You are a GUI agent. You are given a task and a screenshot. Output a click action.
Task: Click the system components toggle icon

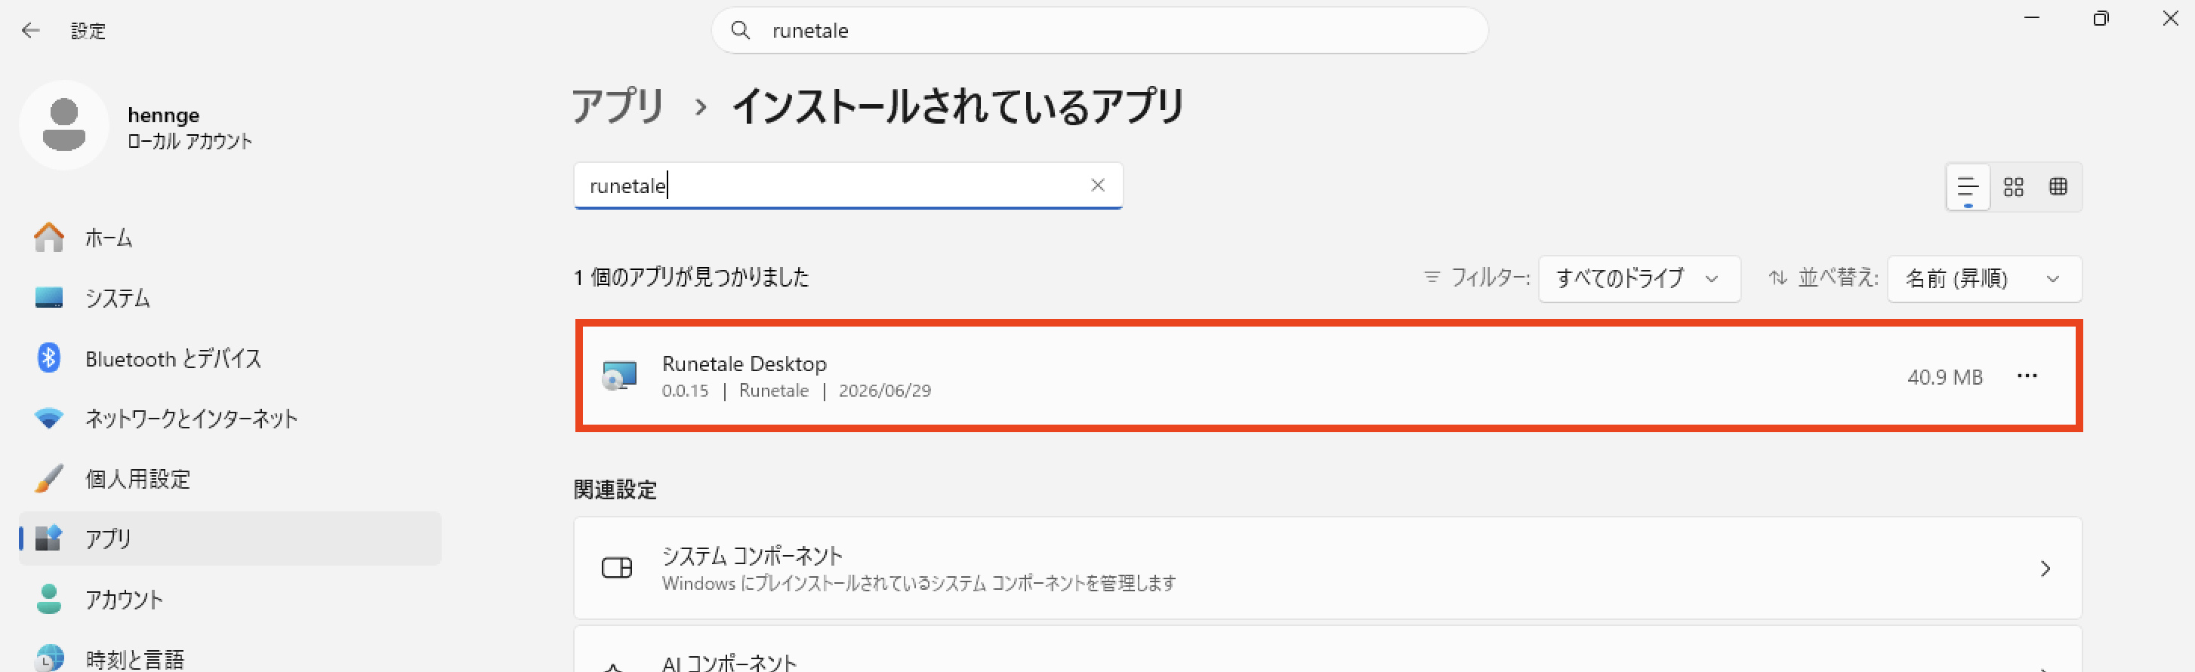tap(617, 568)
